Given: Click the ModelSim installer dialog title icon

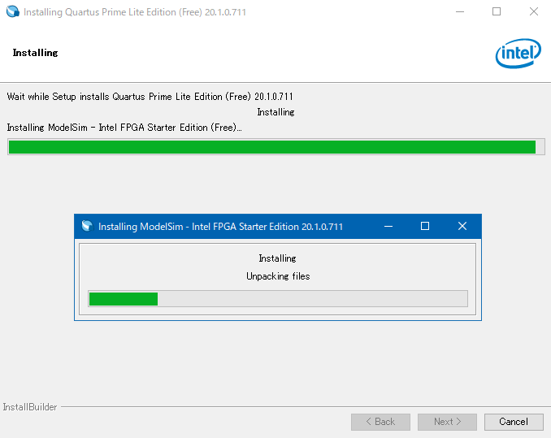Looking at the screenshot, I should point(87,227).
